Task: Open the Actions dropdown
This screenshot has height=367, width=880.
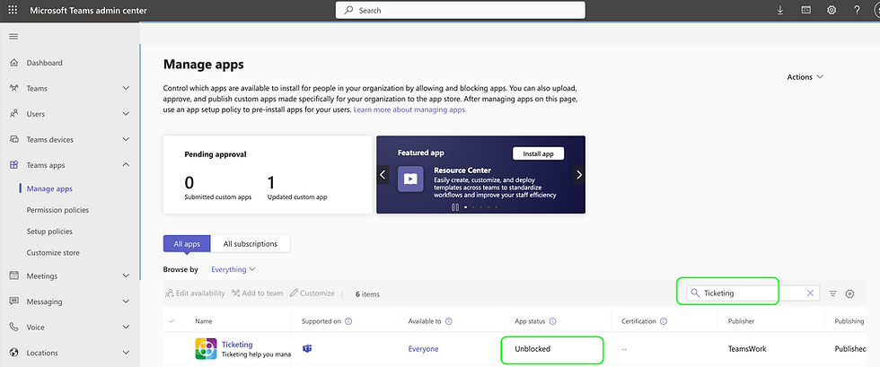Action: click(x=805, y=77)
